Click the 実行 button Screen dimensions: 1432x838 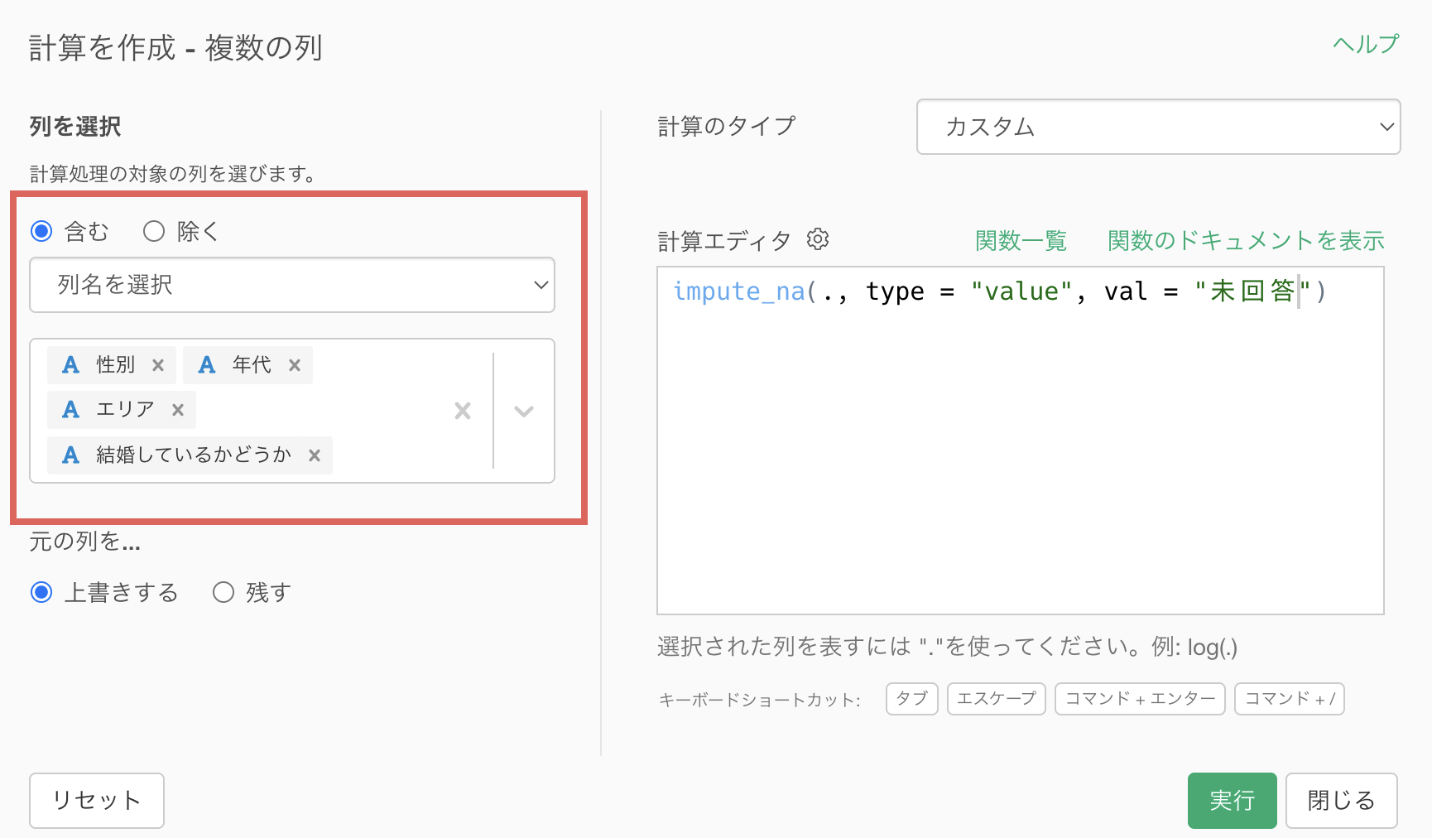1232,800
